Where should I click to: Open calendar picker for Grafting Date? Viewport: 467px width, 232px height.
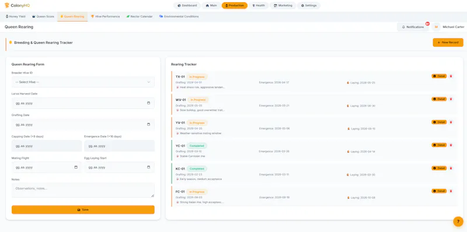click(x=149, y=125)
